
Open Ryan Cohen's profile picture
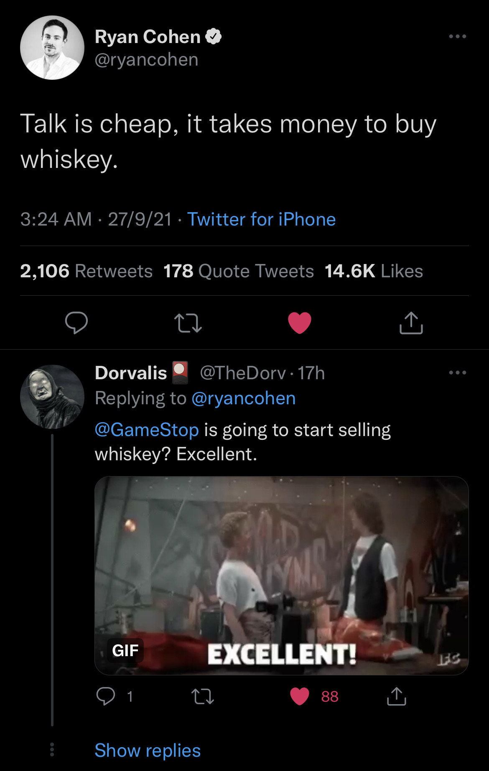click(x=52, y=48)
